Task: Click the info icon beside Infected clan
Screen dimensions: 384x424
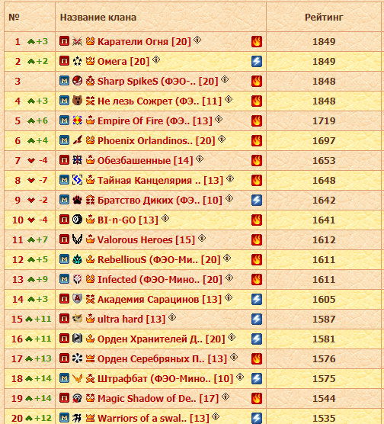Action: coord(229,278)
